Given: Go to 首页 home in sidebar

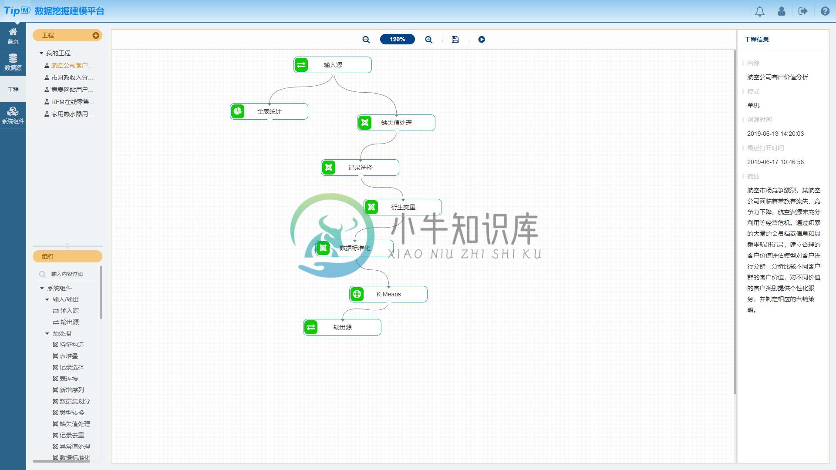Looking at the screenshot, I should (13, 36).
